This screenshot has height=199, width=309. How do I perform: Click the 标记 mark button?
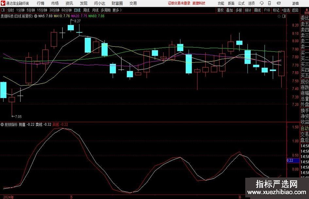click(276, 10)
